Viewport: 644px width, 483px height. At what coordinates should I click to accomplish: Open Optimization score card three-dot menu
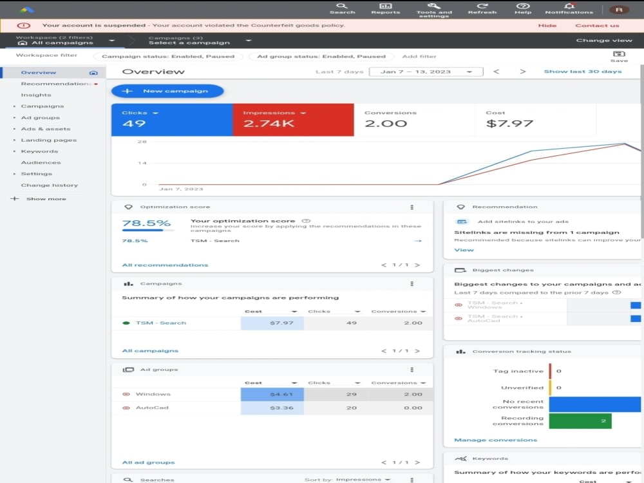(412, 207)
